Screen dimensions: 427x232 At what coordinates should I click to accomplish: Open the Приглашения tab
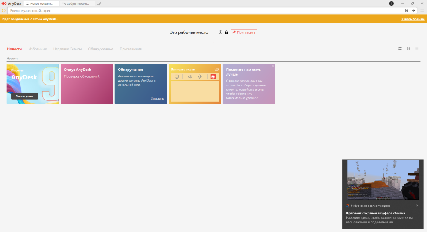pos(131,49)
